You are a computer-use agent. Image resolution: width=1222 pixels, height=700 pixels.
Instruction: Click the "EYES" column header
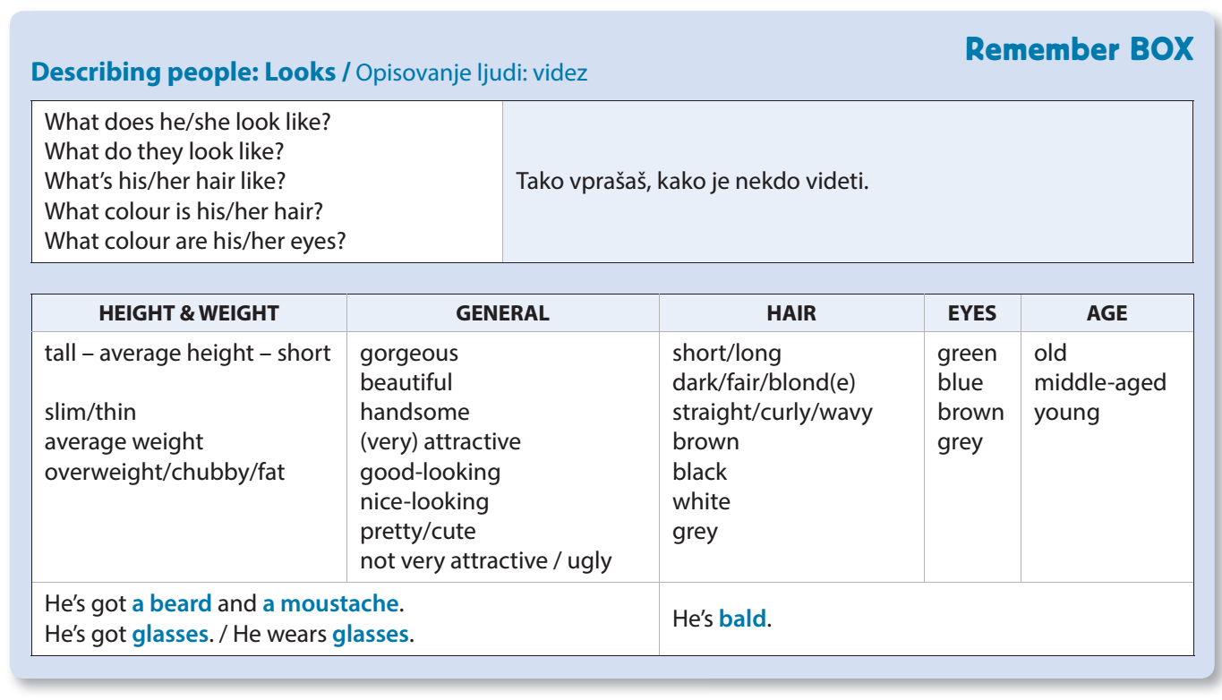[x=971, y=313]
